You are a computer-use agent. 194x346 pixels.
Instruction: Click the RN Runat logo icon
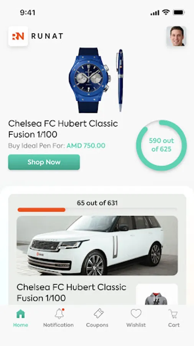click(x=18, y=36)
